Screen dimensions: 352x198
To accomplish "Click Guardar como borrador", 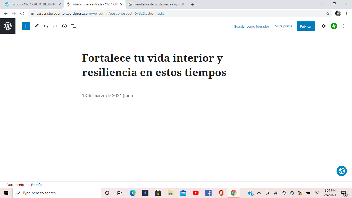I will tap(251, 26).
